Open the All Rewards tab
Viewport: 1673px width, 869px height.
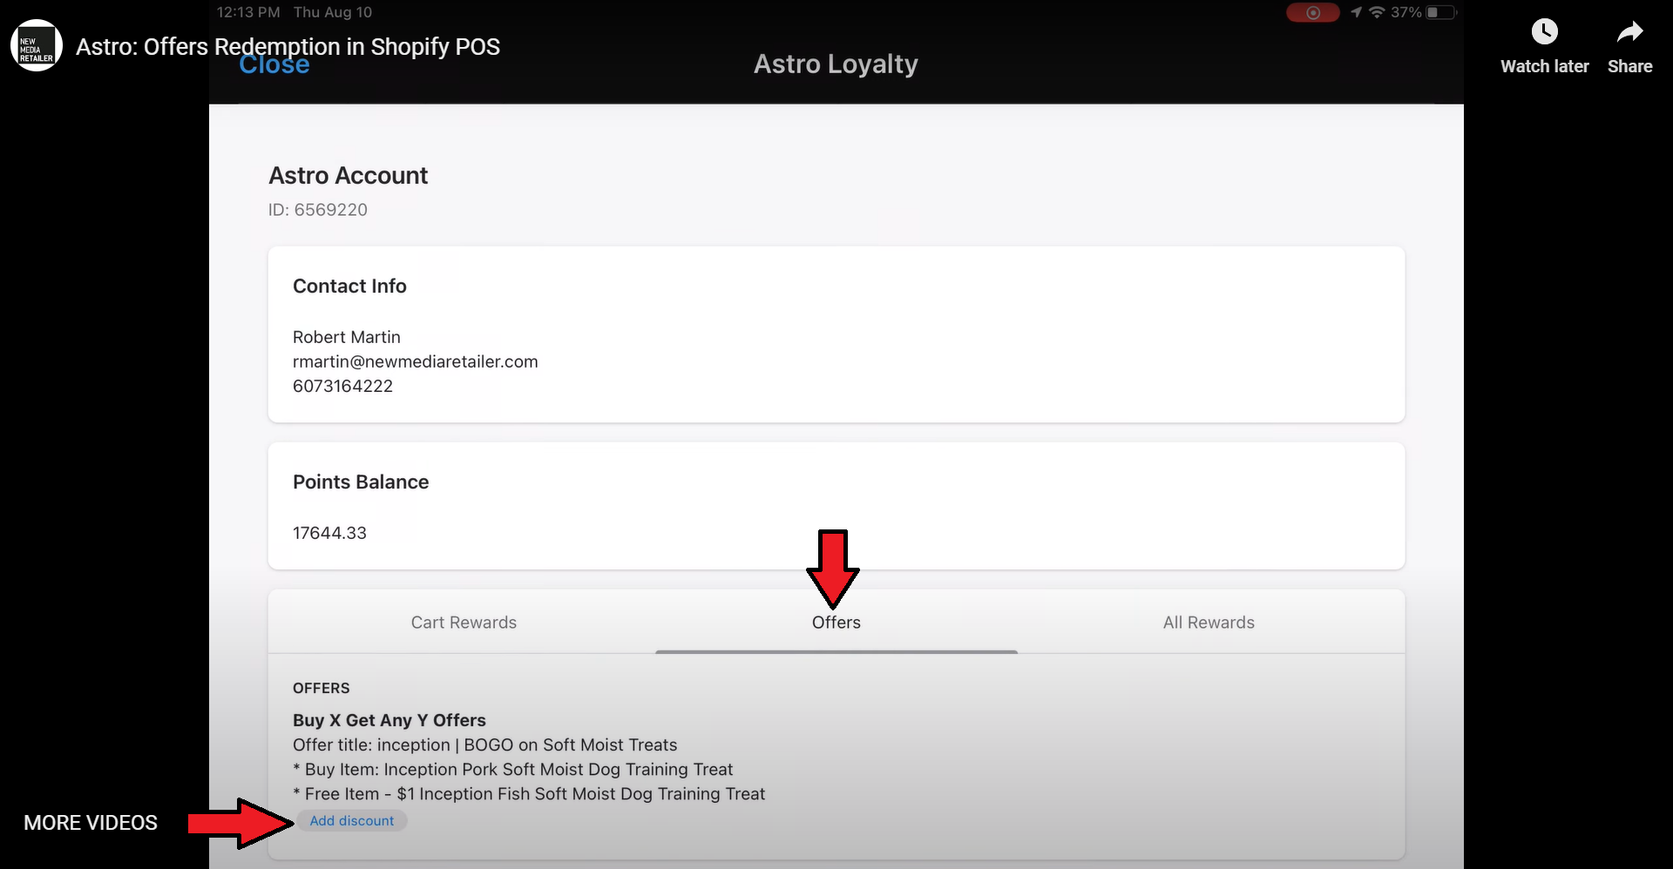tap(1209, 623)
